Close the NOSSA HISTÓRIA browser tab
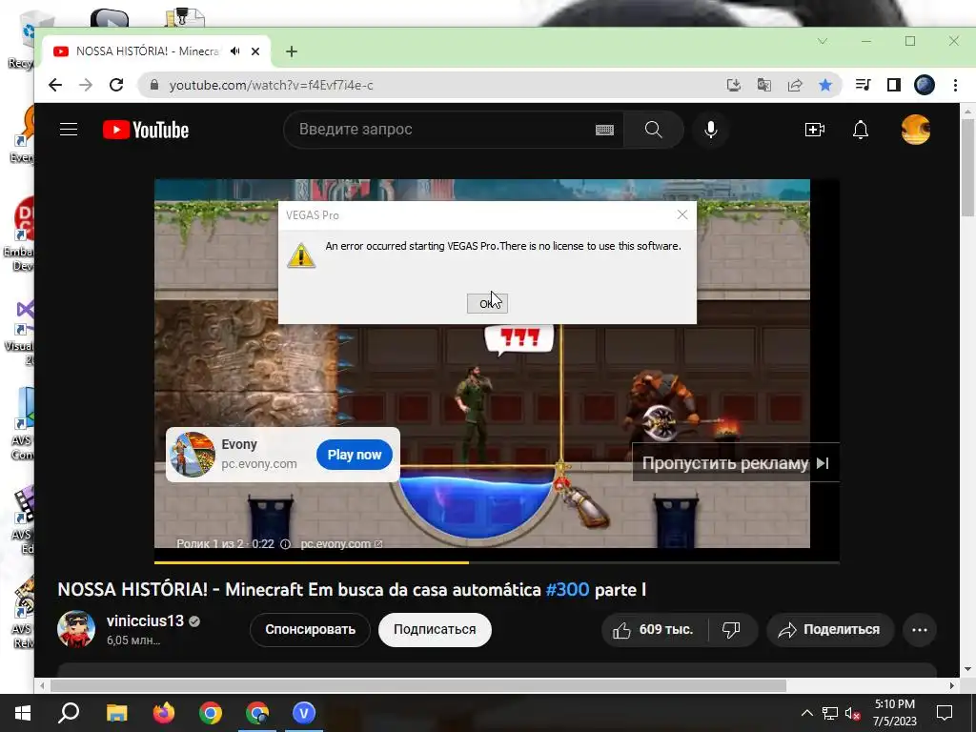 click(x=255, y=51)
